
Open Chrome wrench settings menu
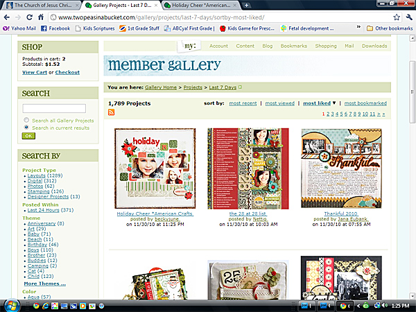pyautogui.click(x=409, y=17)
